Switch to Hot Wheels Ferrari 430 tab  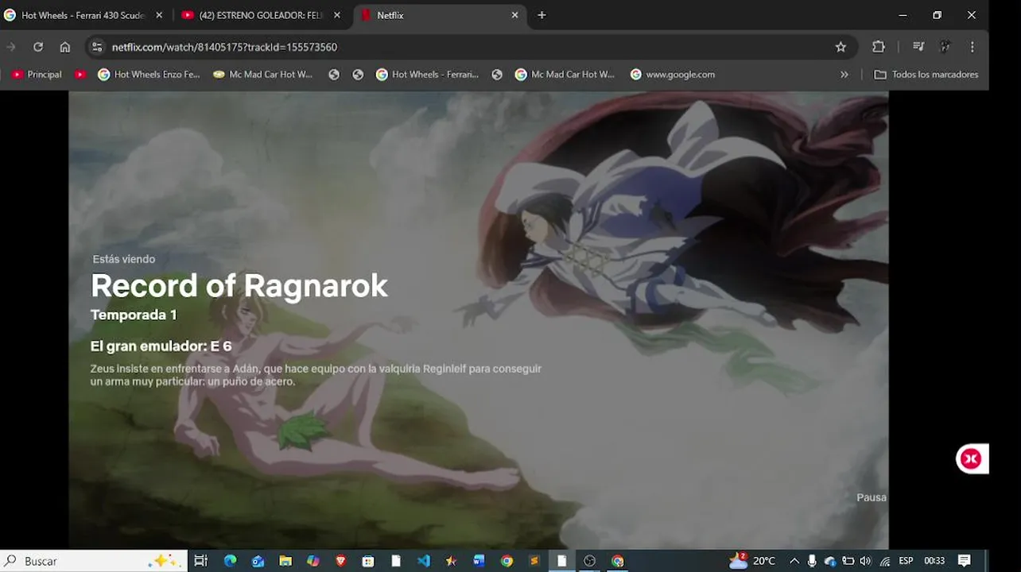82,15
